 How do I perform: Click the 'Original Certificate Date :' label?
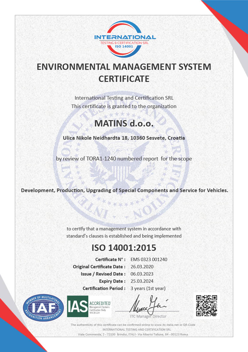tap(99, 267)
